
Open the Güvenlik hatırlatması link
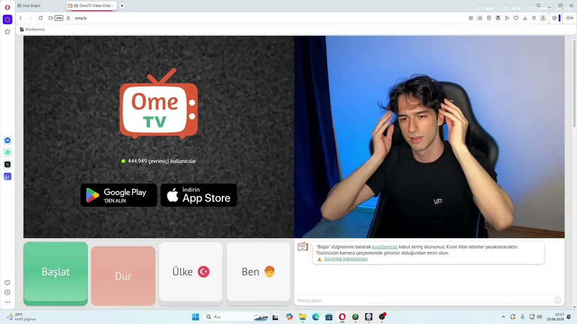coord(346,259)
